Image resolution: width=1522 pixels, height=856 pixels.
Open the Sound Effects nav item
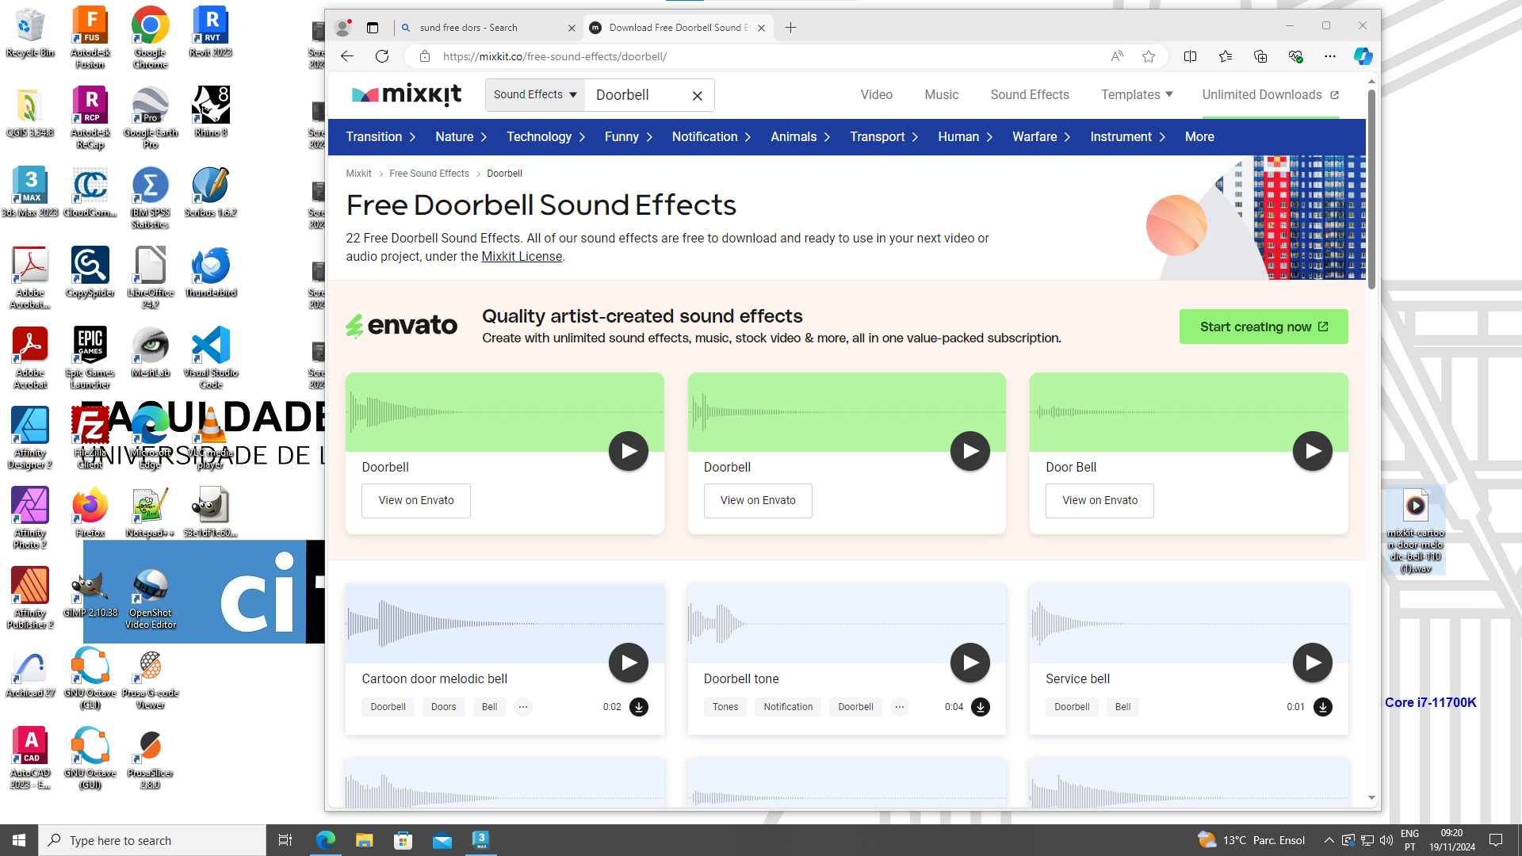pyautogui.click(x=1029, y=94)
